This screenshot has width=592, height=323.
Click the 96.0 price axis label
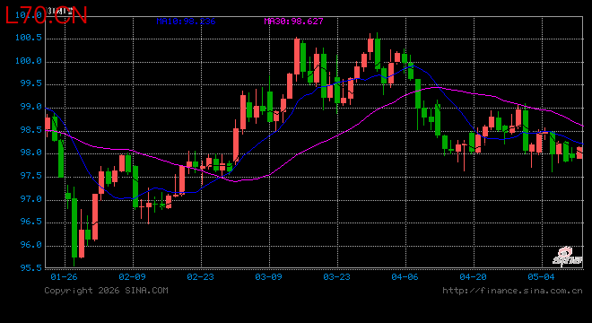tap(31, 245)
